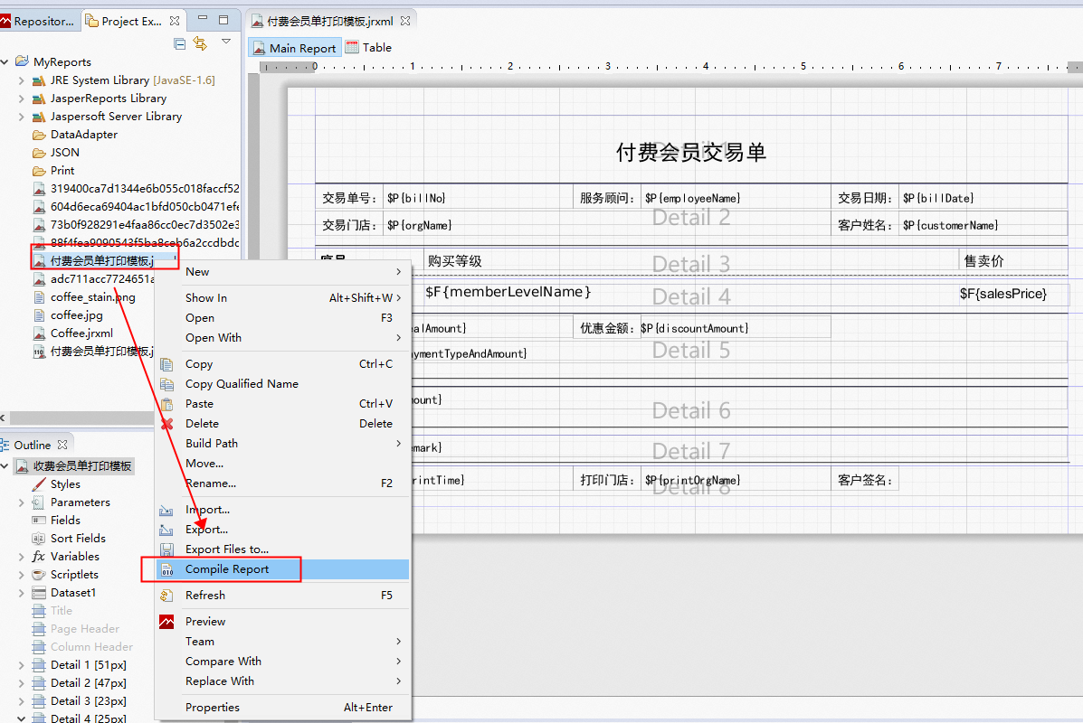The image size is (1083, 723).
Task: Click Properties in the context menu
Action: [283, 708]
